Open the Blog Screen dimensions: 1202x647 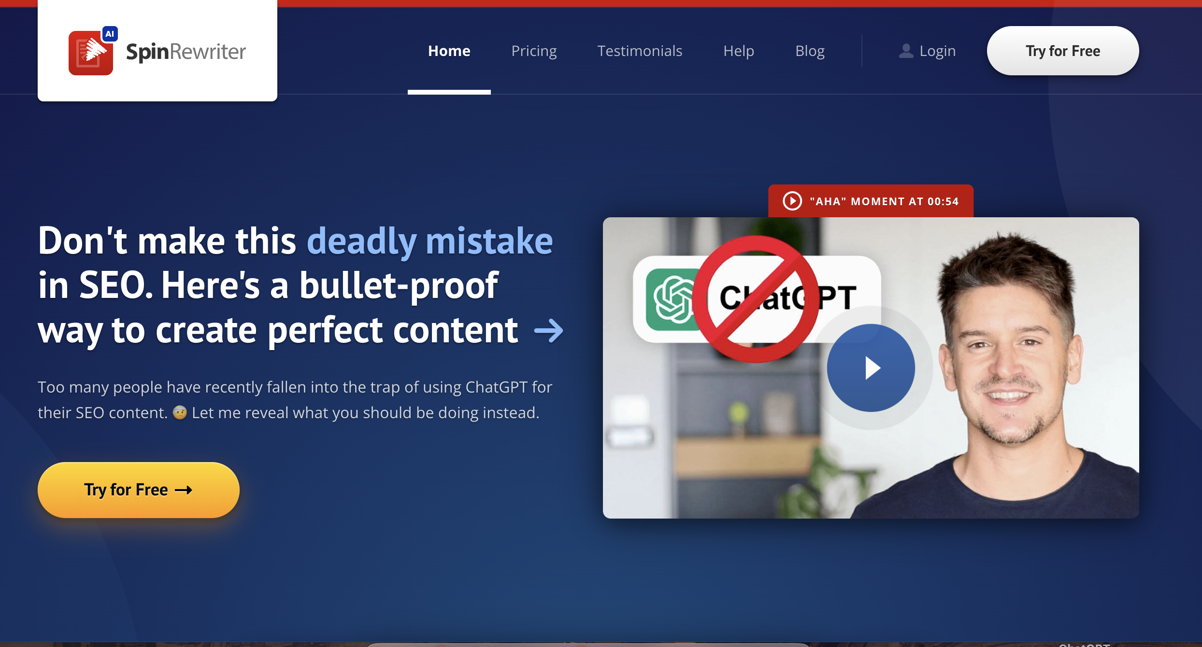point(810,50)
